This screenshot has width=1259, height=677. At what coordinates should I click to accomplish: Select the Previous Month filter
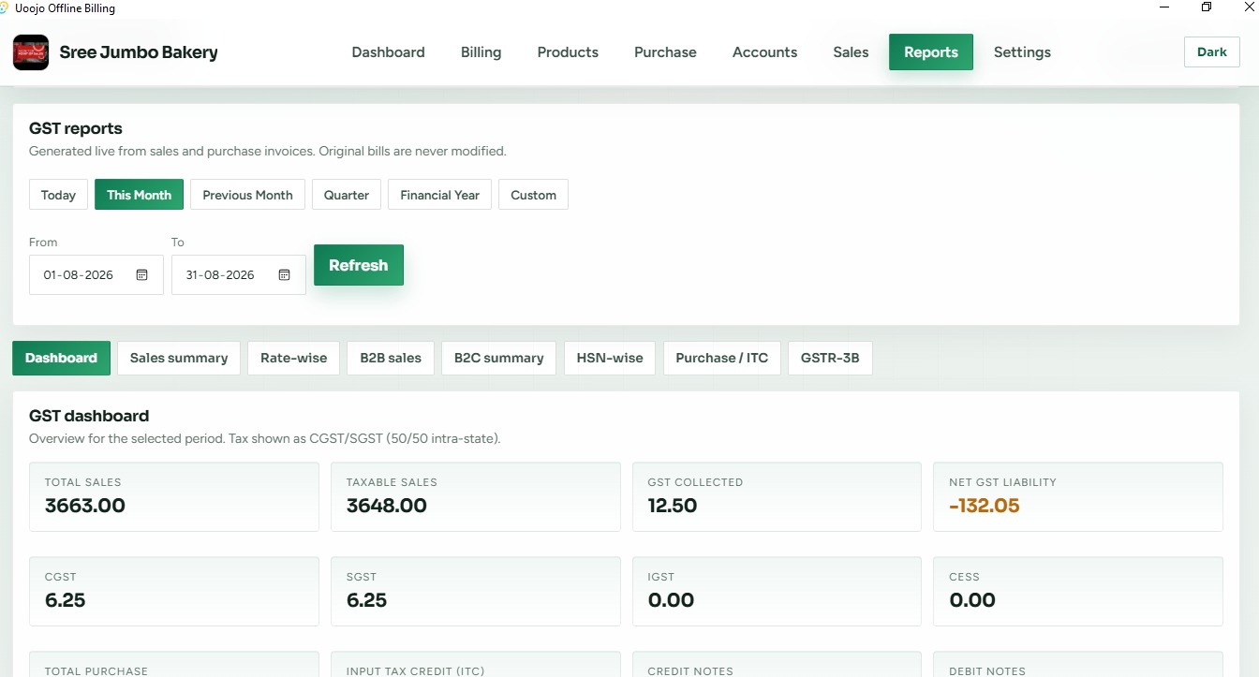(247, 195)
